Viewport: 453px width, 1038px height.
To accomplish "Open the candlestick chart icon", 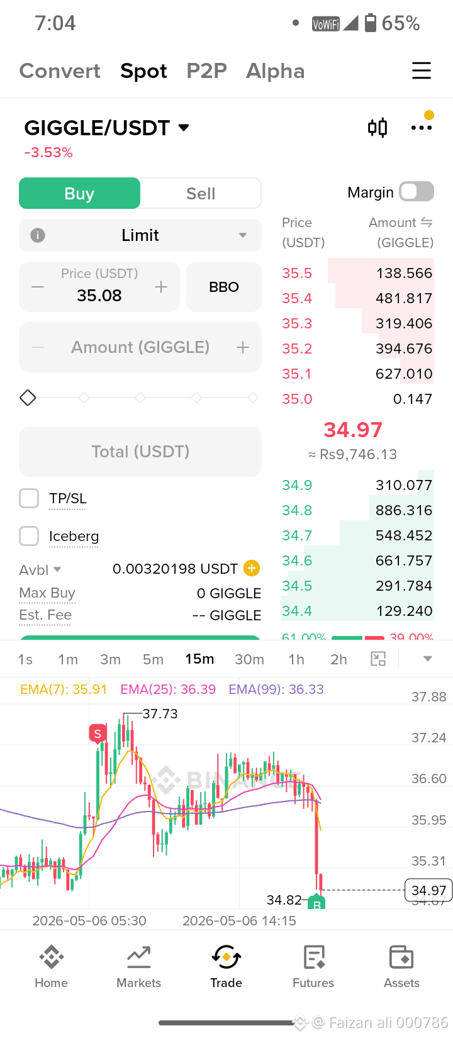I will click(x=377, y=128).
